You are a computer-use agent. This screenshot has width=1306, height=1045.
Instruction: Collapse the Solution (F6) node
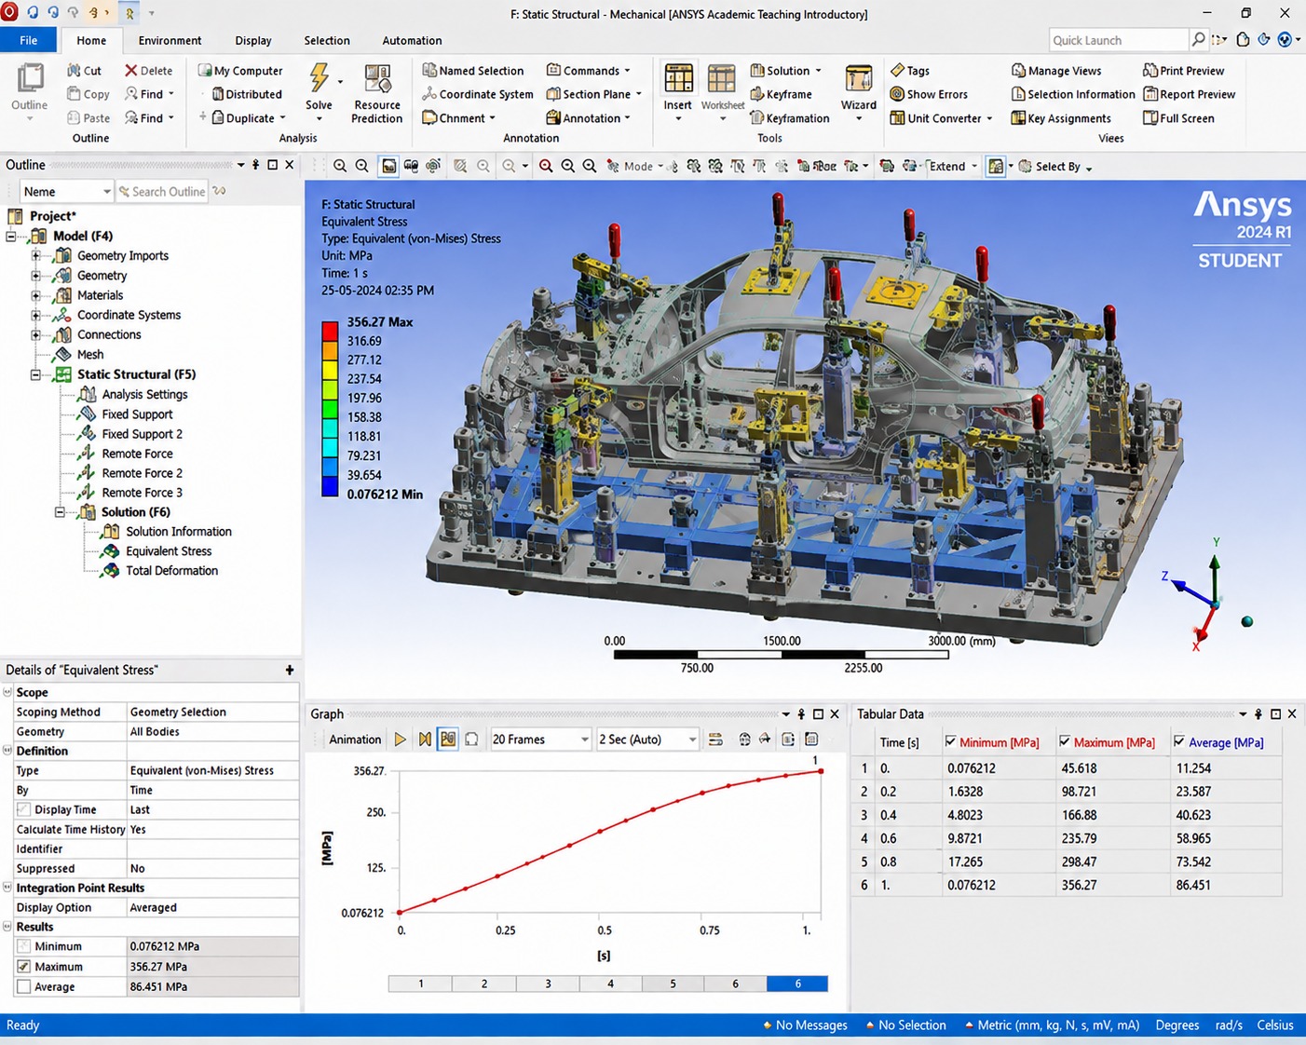61,512
